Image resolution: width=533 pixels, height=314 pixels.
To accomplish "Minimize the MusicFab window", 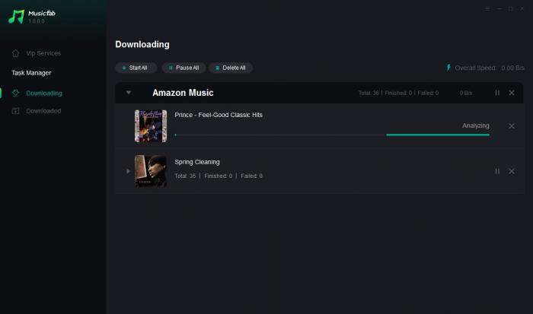I will click(x=499, y=9).
